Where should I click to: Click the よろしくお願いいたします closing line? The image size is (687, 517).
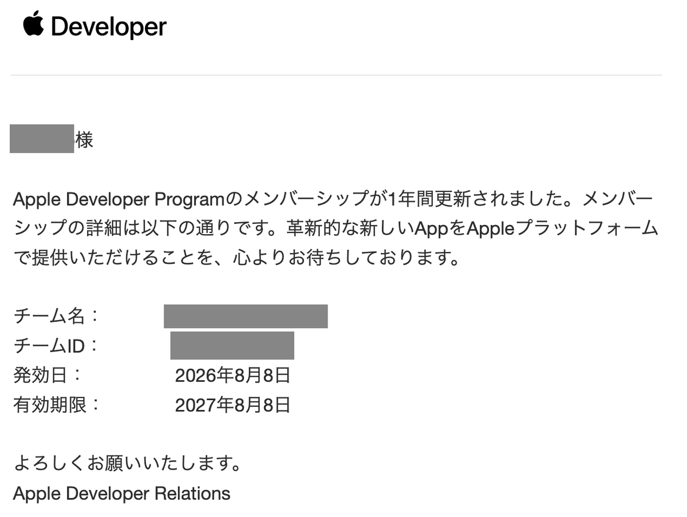(x=127, y=463)
